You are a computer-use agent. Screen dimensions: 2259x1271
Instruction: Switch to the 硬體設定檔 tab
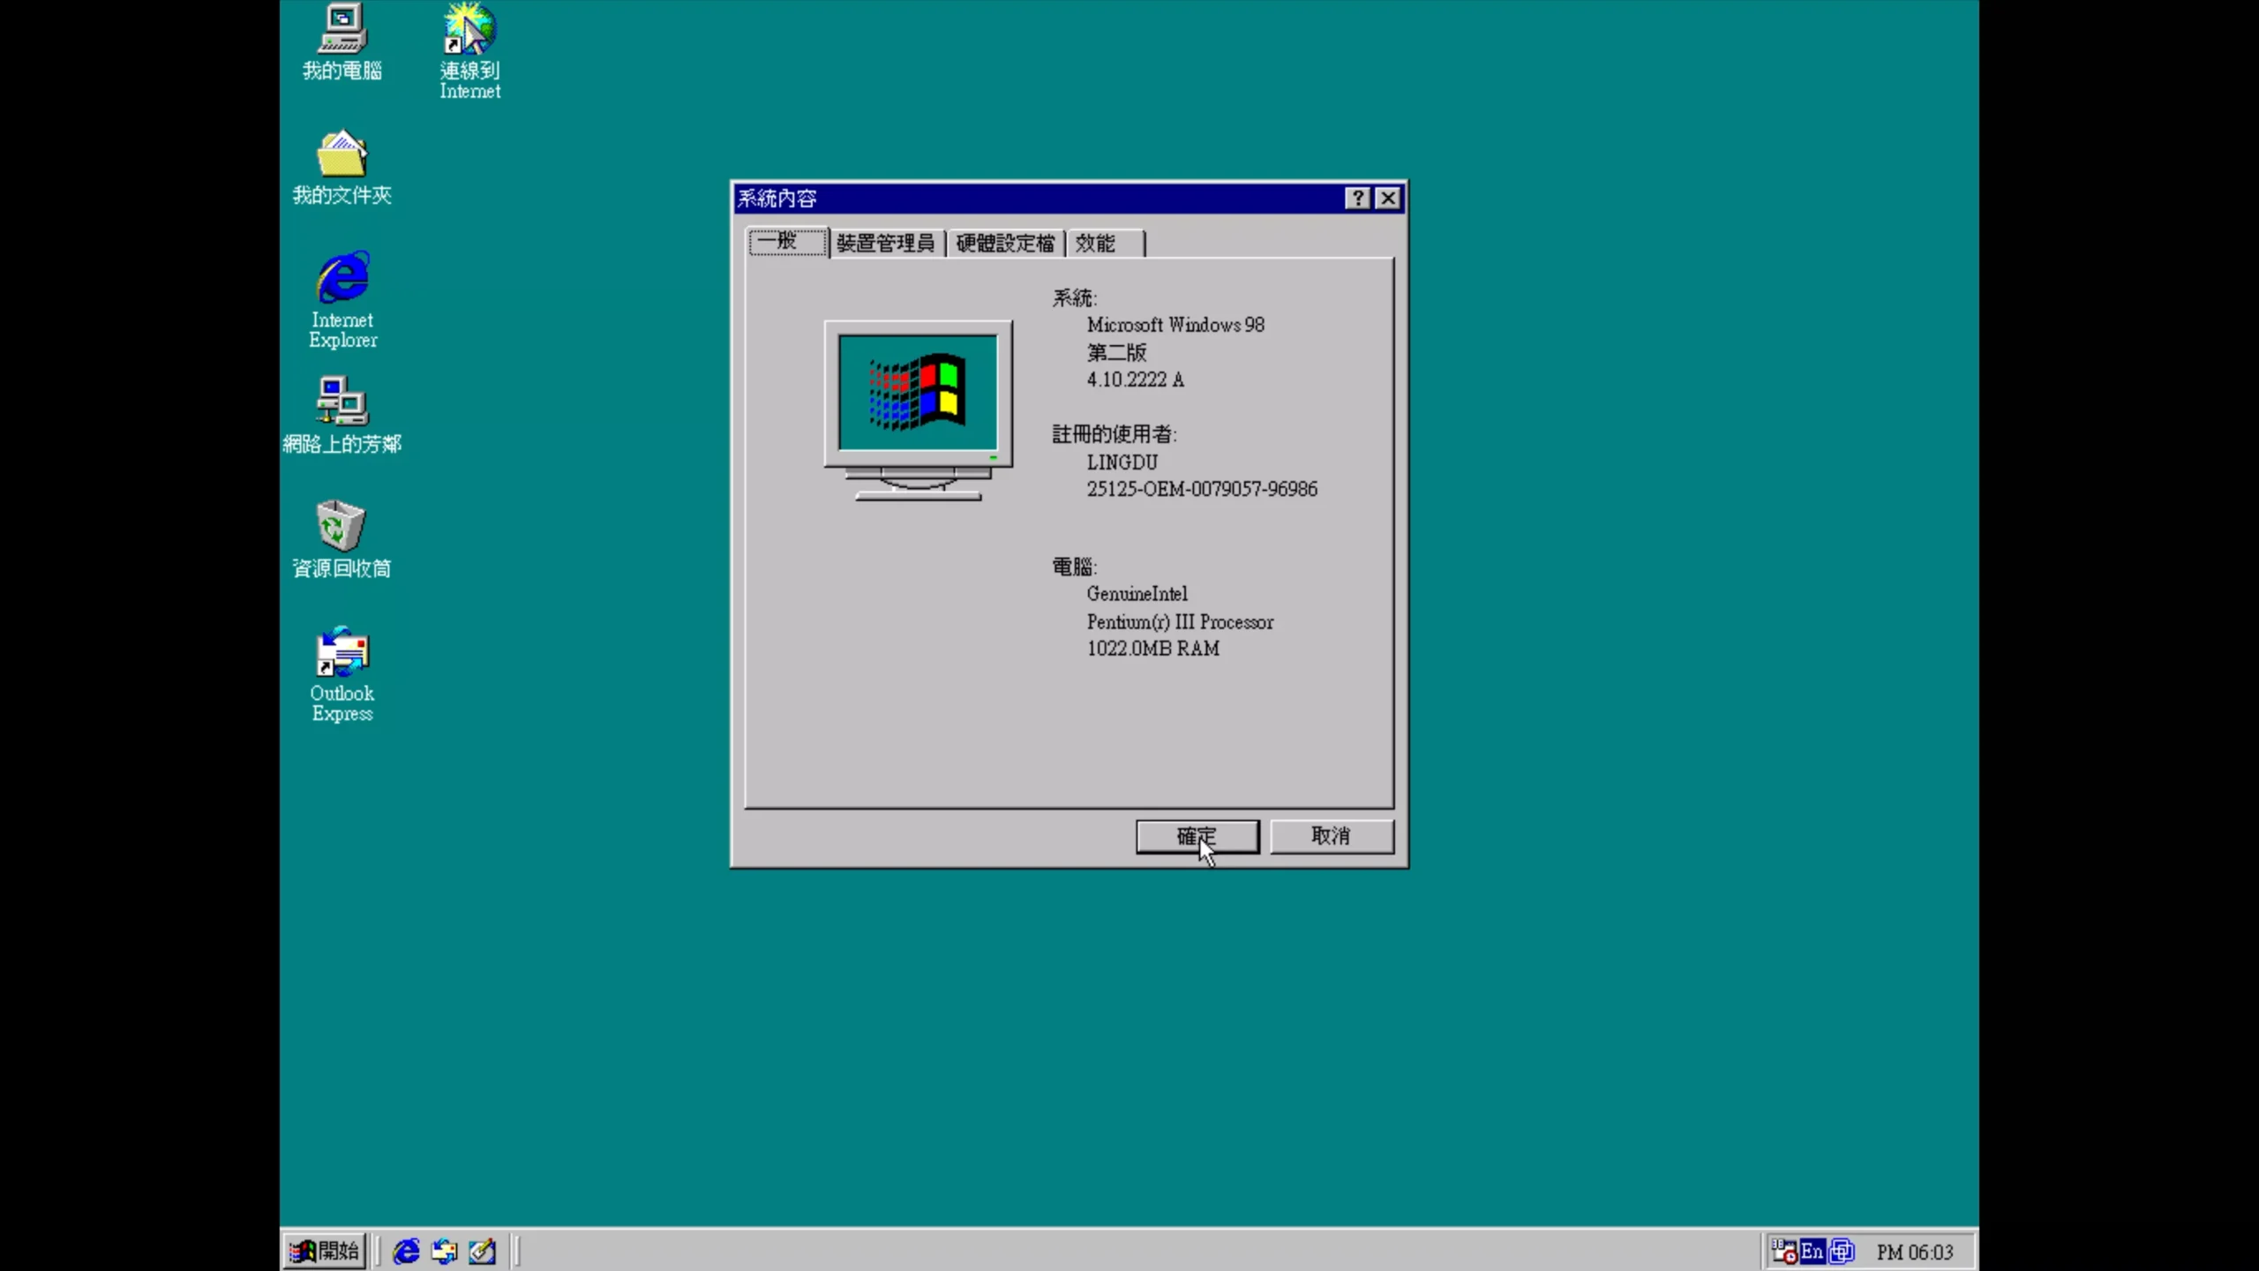[x=1005, y=244]
